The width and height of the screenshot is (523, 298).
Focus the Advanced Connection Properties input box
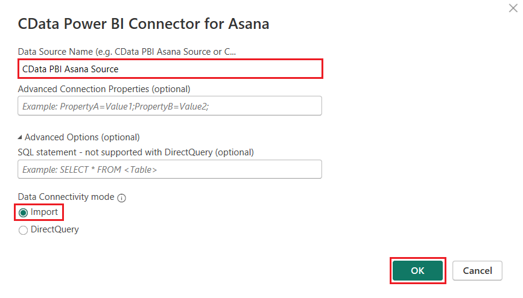(170, 105)
